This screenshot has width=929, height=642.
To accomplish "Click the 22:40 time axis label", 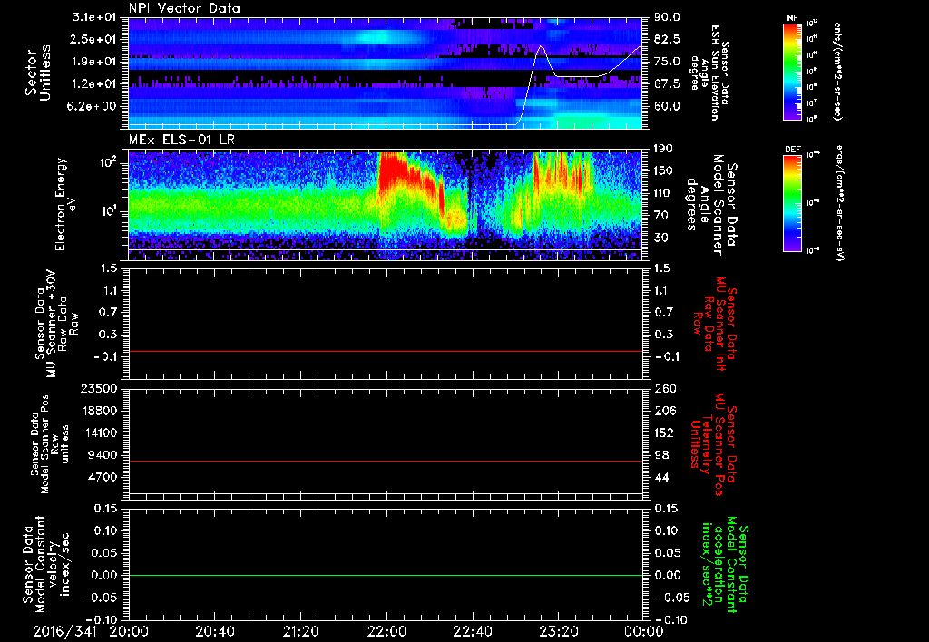I will (x=473, y=630).
